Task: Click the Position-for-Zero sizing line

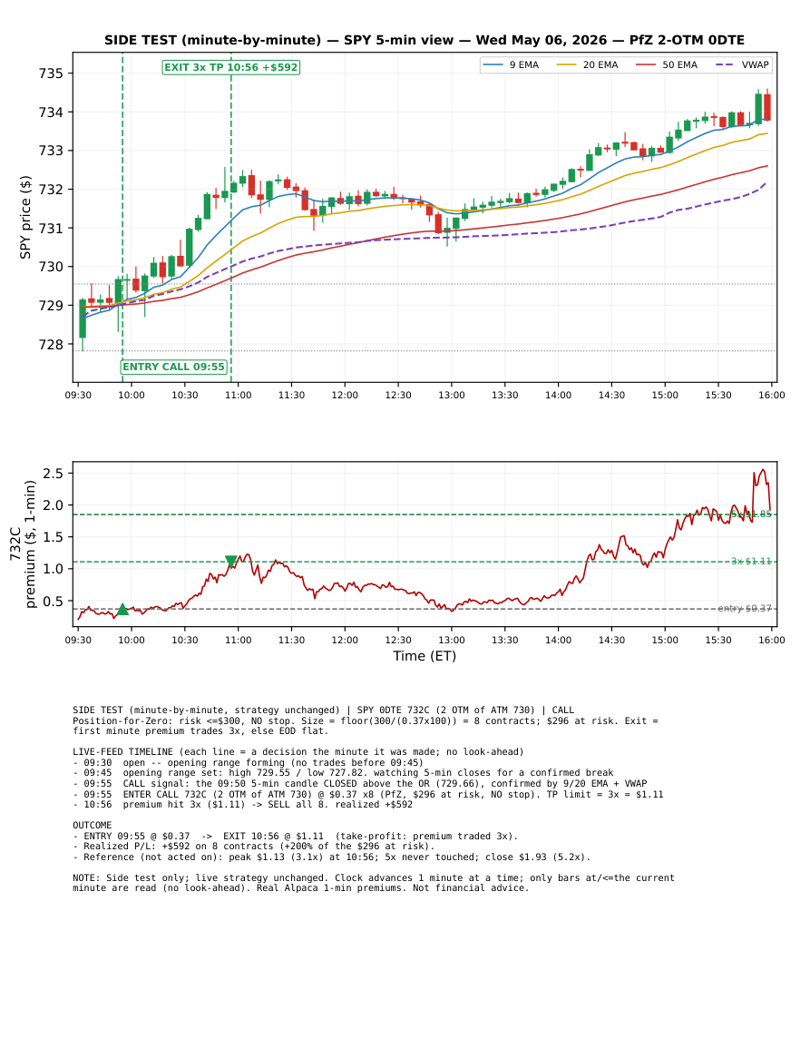Action: tap(366, 726)
